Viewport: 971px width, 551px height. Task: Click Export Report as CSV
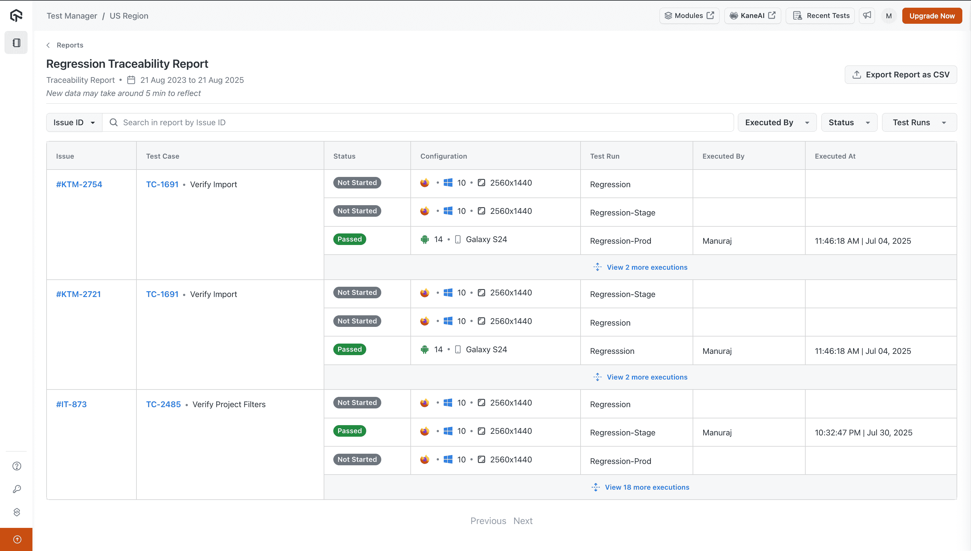[x=901, y=74]
